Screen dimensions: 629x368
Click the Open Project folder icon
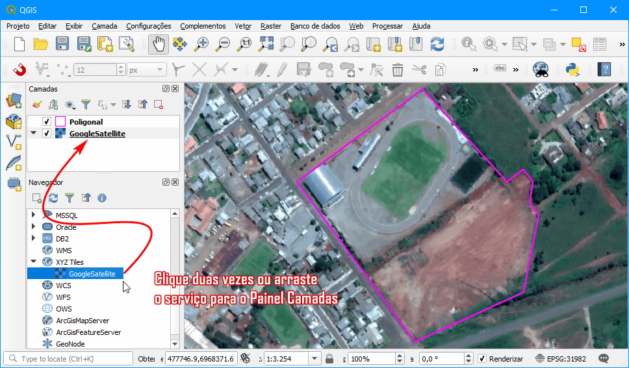41,44
